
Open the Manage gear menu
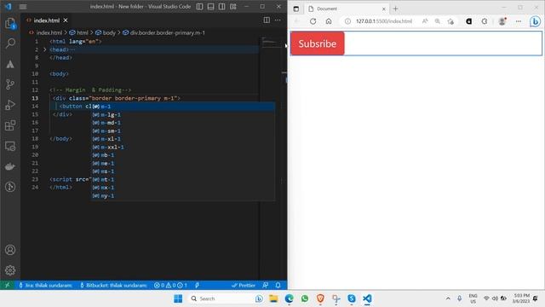10,270
